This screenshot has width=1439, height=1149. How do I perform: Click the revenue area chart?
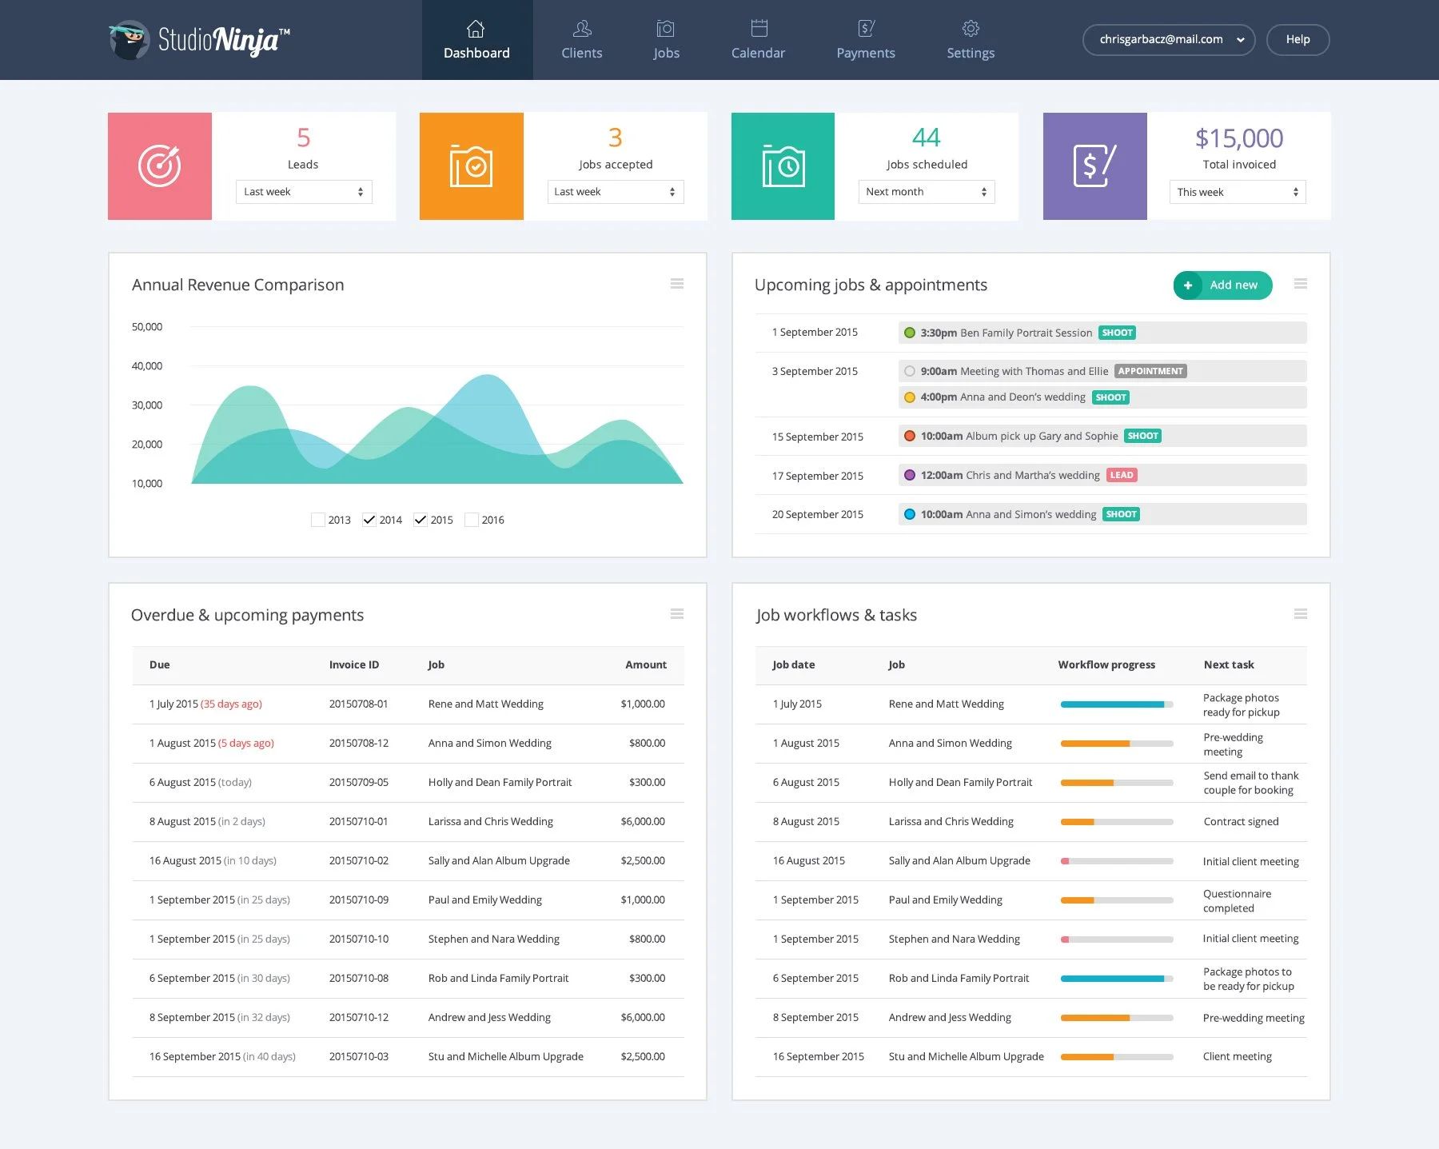point(437,429)
